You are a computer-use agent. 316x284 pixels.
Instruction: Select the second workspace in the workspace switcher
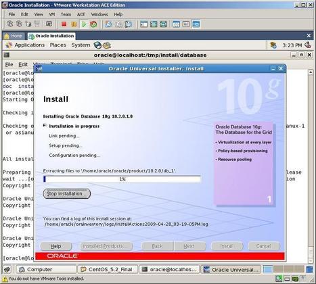(278, 269)
